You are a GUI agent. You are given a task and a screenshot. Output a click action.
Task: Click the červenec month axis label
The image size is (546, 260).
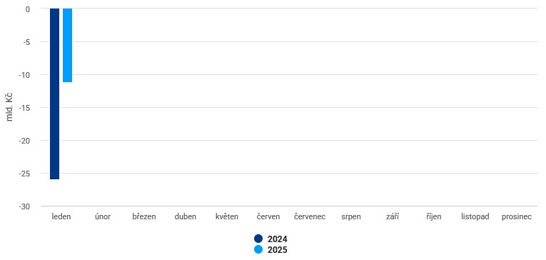310,216
